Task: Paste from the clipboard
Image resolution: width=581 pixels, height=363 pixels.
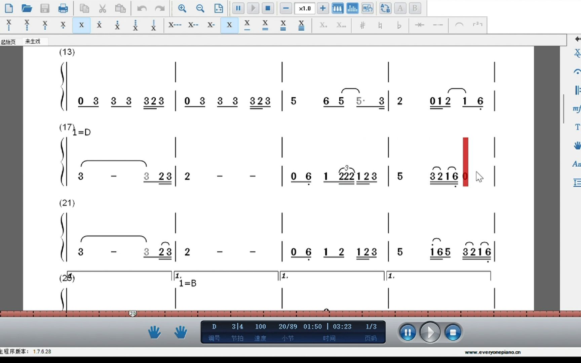Action: [x=120, y=8]
